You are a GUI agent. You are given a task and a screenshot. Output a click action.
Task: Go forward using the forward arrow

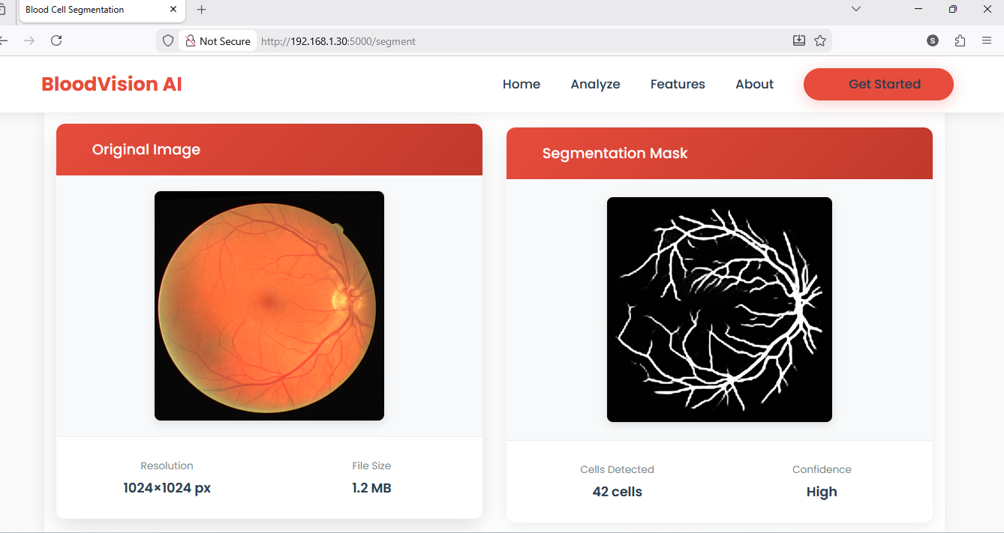coord(29,40)
